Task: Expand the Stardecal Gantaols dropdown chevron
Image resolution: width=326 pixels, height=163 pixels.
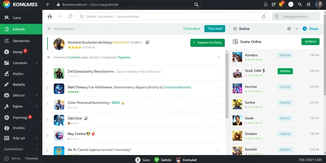Action: (x=218, y=57)
